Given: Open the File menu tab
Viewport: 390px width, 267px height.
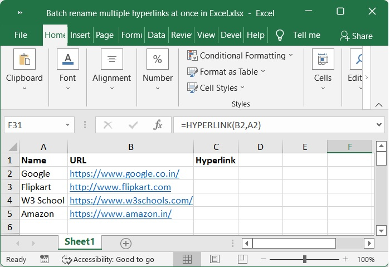Looking at the screenshot, I should coord(21,35).
